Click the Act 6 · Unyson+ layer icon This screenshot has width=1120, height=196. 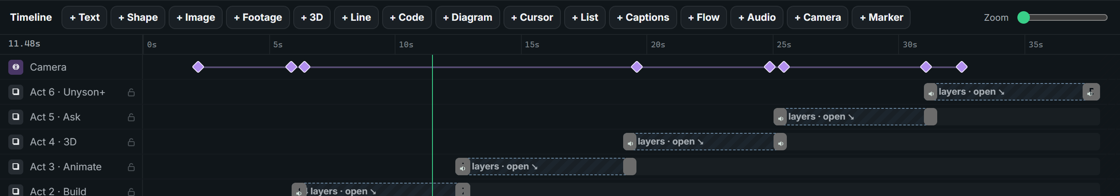pyautogui.click(x=16, y=92)
